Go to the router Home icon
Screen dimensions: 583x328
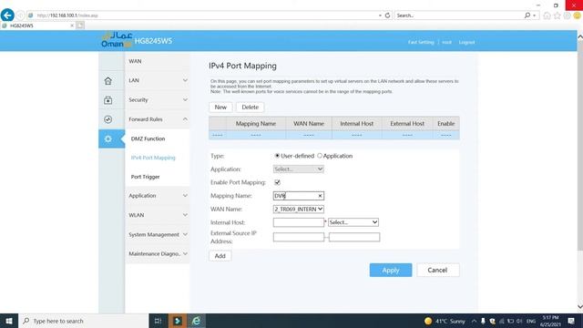point(107,81)
